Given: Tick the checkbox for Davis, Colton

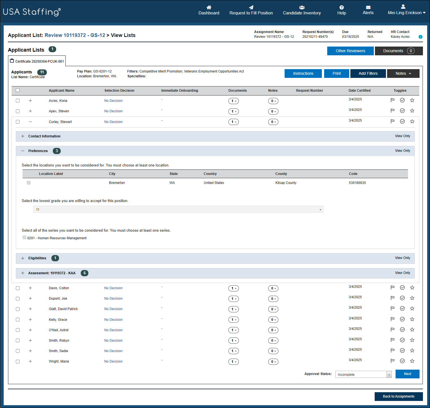Looking at the screenshot, I should tap(18, 288).
